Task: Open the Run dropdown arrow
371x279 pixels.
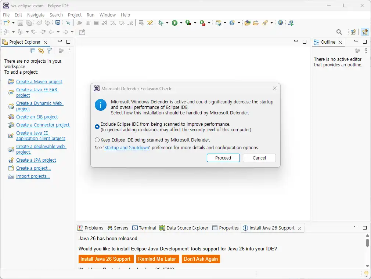Action: click(x=181, y=23)
